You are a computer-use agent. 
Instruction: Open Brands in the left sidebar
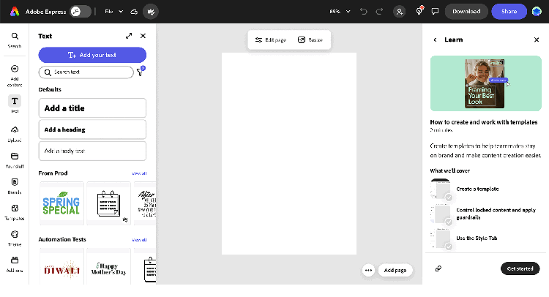(x=15, y=186)
